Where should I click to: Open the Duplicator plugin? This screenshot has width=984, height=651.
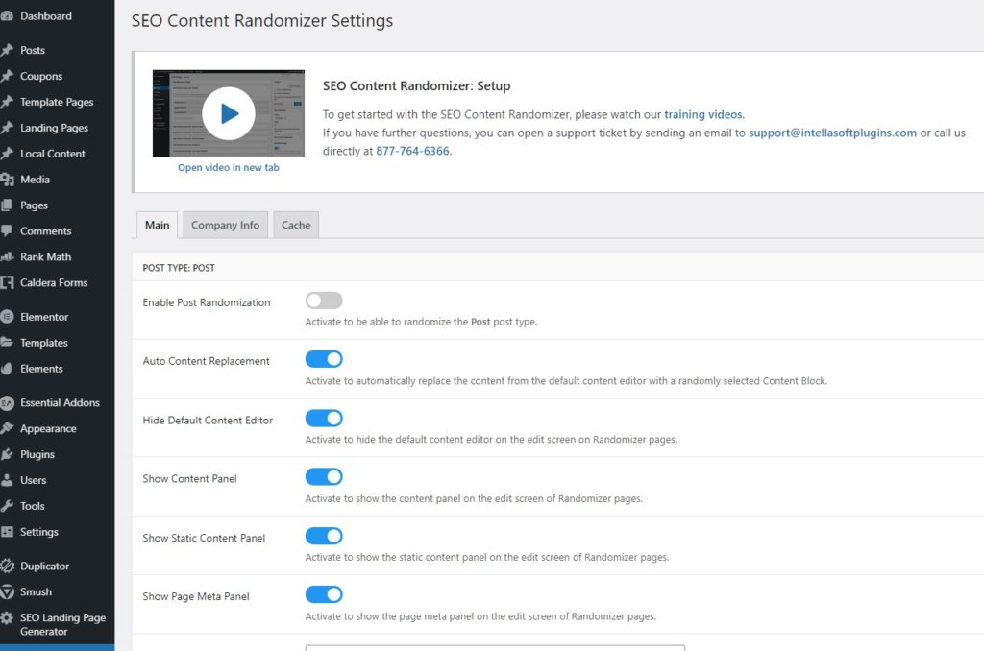pos(42,566)
